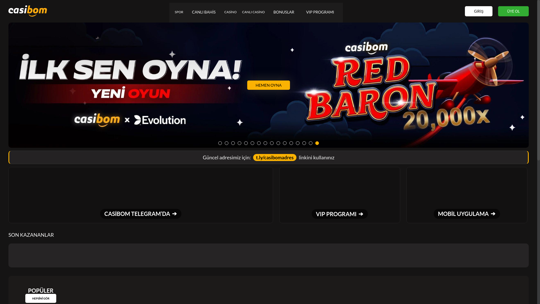Select the second carousel slide dot

pyautogui.click(x=226, y=143)
